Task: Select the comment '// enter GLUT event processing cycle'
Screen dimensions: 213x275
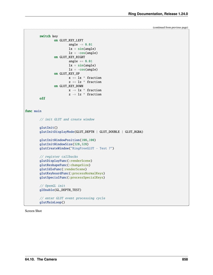Action: point(72,198)
